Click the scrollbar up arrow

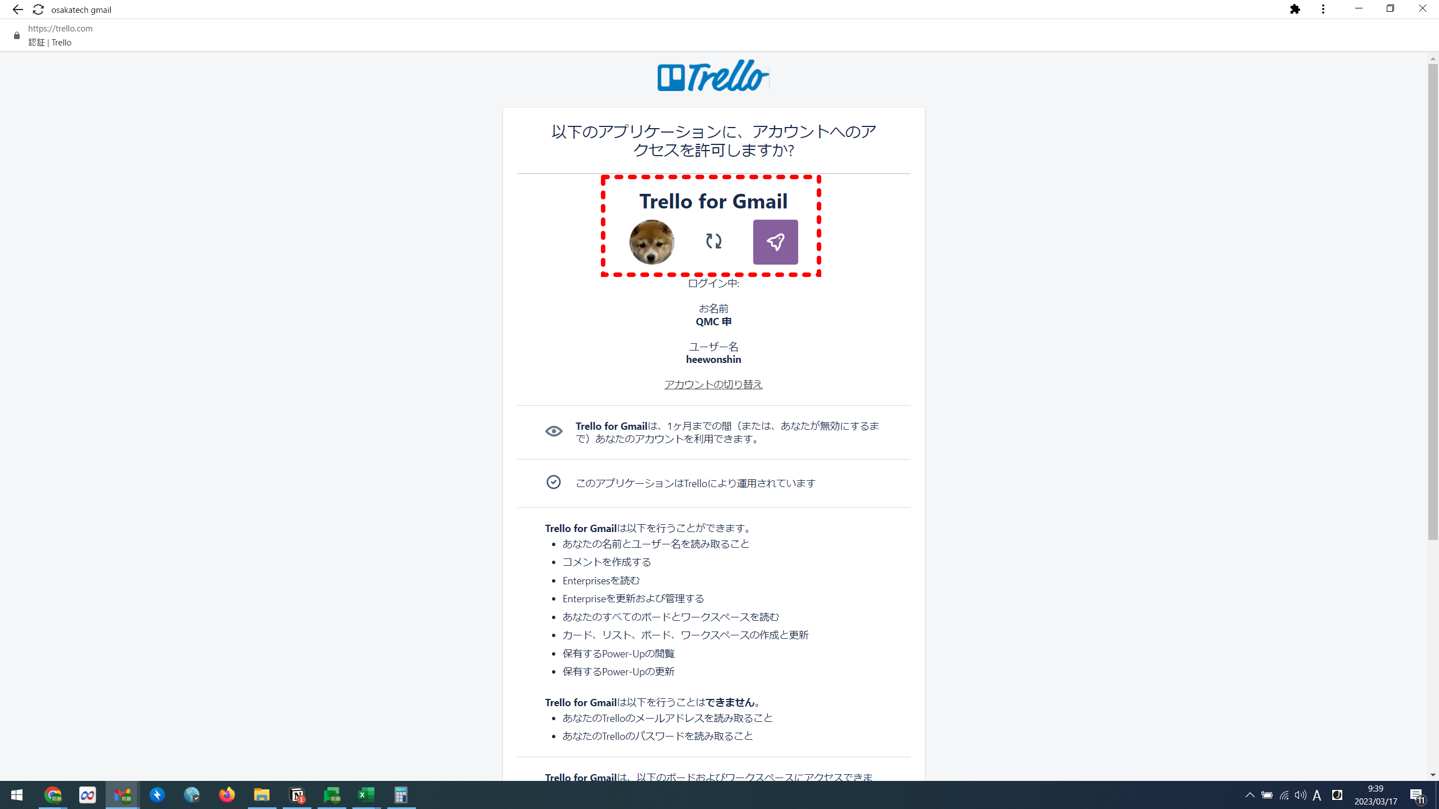[1433, 58]
